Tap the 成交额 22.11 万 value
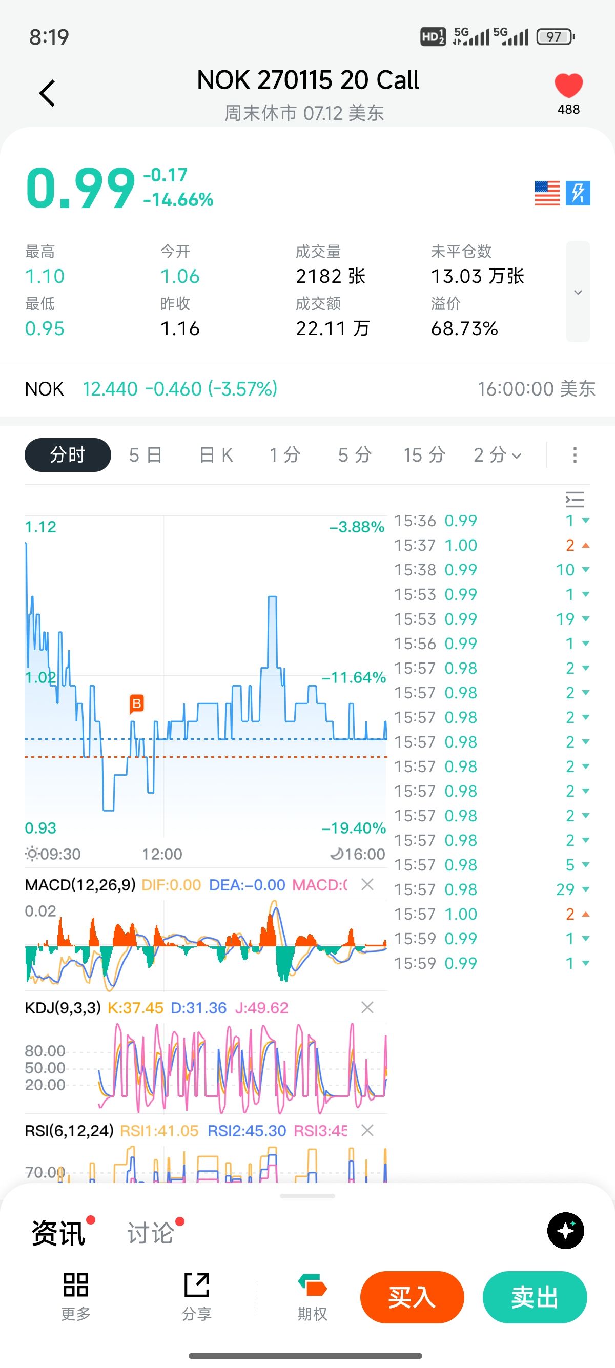This screenshot has width=615, height=1368. pos(333,329)
